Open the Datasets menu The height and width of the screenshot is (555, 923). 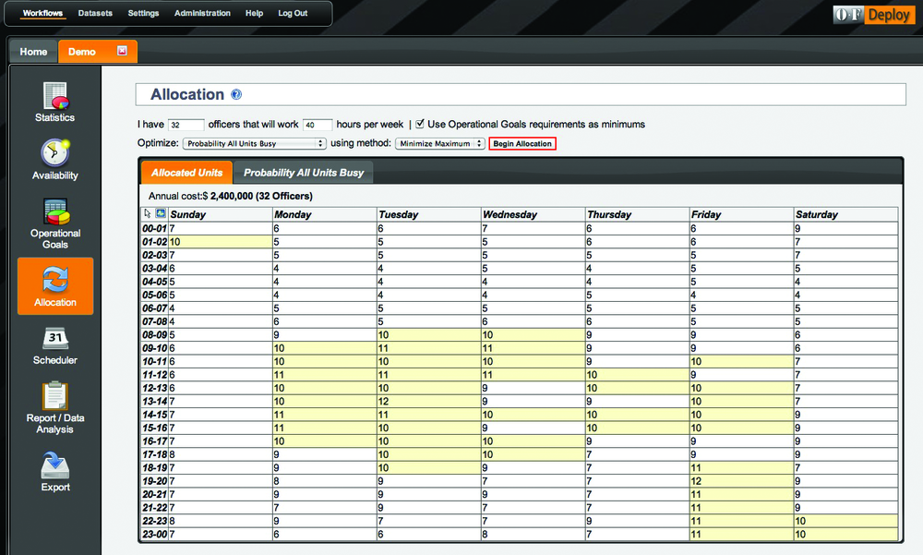pos(95,14)
